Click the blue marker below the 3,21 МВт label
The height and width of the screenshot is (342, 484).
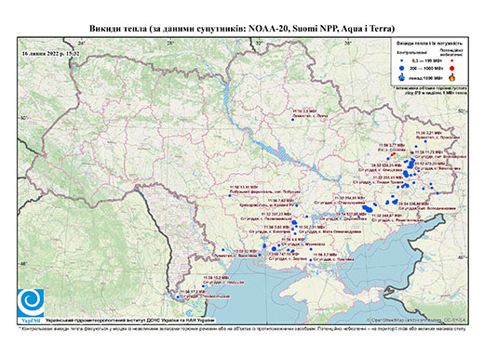[x=425, y=141]
